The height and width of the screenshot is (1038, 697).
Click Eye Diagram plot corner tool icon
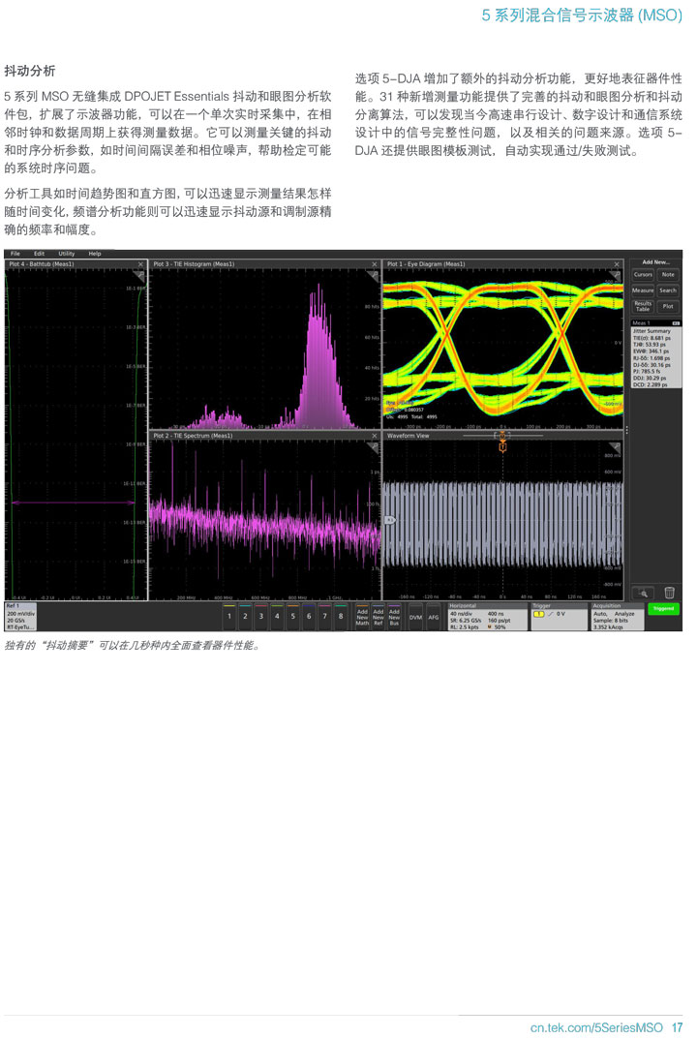[616, 275]
